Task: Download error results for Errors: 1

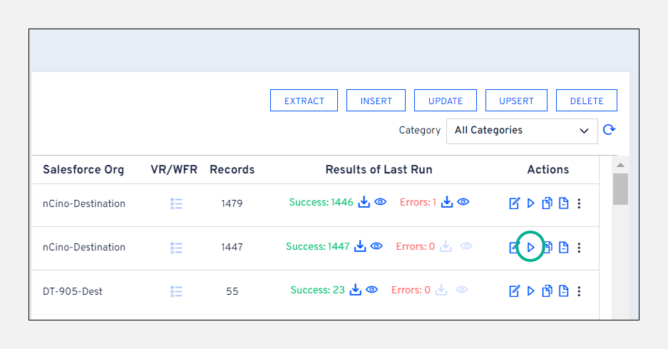Action: click(447, 203)
